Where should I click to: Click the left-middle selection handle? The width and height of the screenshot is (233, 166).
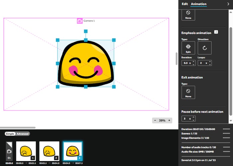(58, 63)
